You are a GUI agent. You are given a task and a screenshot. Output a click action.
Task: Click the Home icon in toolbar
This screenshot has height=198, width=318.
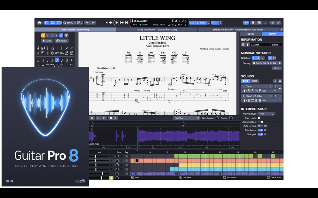tap(39, 23)
